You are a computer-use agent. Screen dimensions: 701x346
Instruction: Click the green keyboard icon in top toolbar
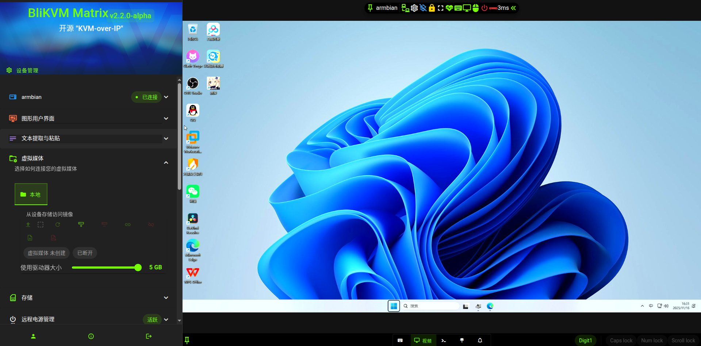[x=458, y=8]
